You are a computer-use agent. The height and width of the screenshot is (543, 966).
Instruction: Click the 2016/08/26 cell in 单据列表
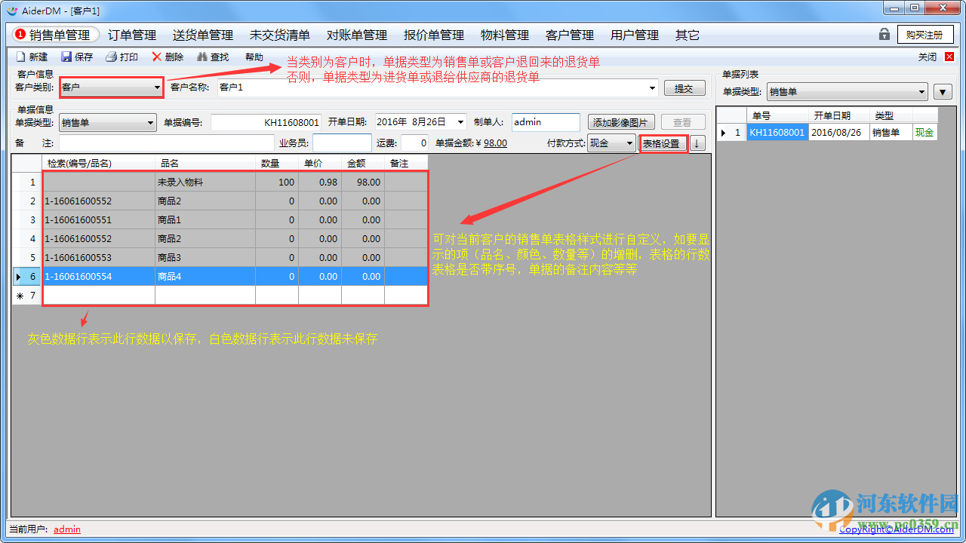tap(839, 132)
